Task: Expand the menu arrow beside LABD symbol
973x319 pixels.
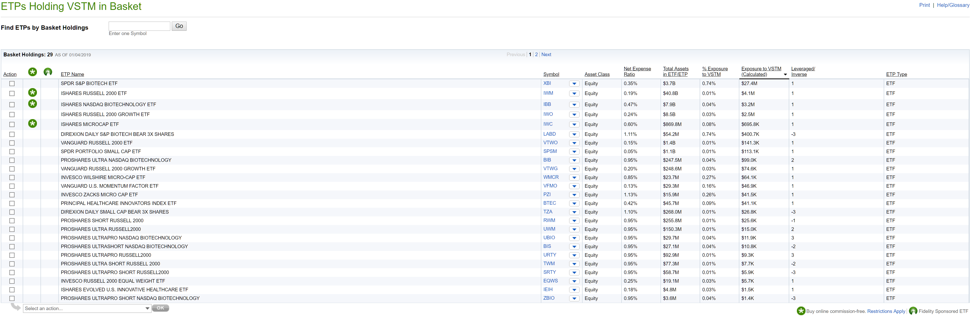Action: click(x=574, y=134)
